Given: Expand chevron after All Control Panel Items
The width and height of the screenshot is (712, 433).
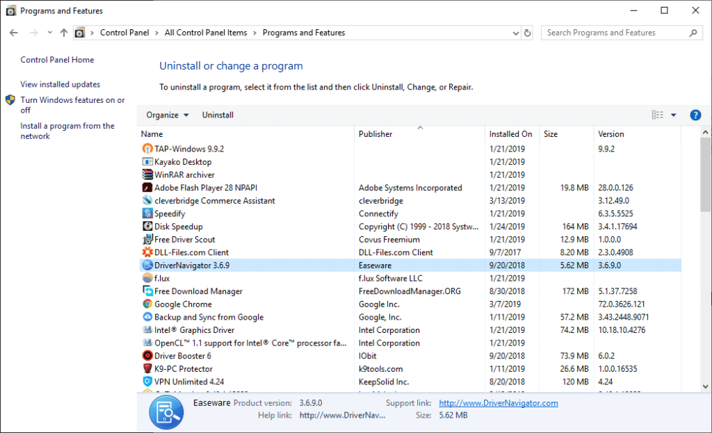Looking at the screenshot, I should [x=254, y=33].
